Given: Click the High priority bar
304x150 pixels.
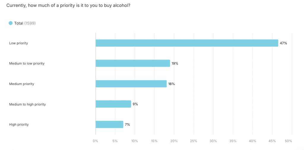Looking at the screenshot, I should pyautogui.click(x=109, y=124).
